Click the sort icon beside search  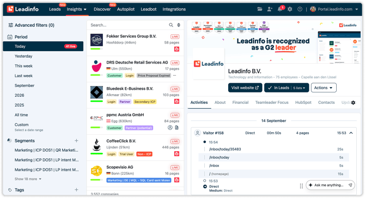[x=179, y=25]
